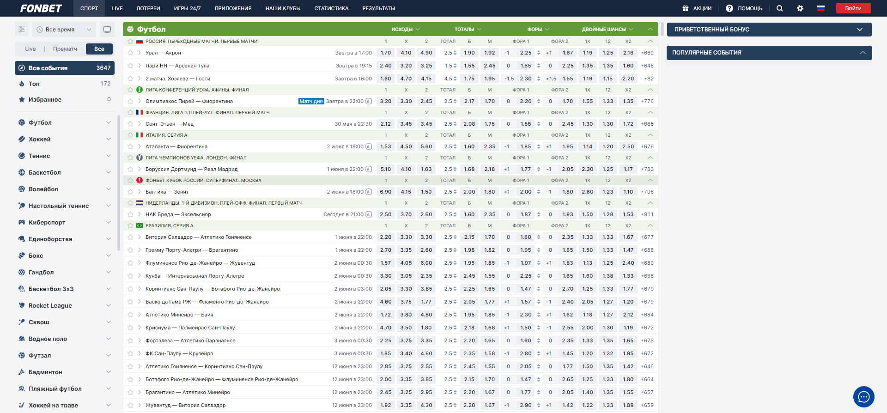
Task: Collapse the Популярные события panel
Action: pyautogui.click(x=863, y=53)
